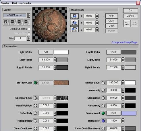141x131 pixels.
Task: Adjust the Light1 Rise stepper
Action: coord(55,60)
